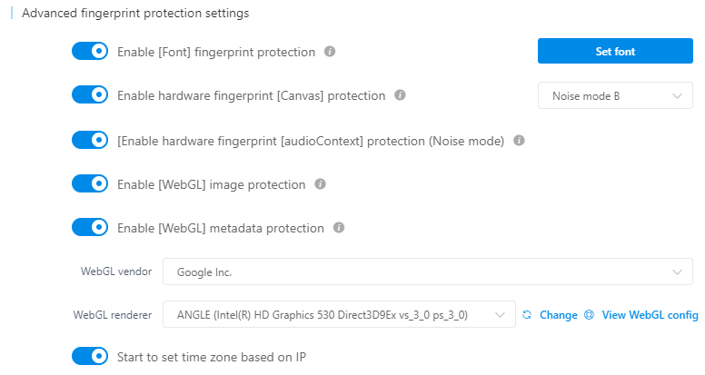Disable Font fingerprint protection toggle
The height and width of the screenshot is (375, 705).
(x=90, y=51)
